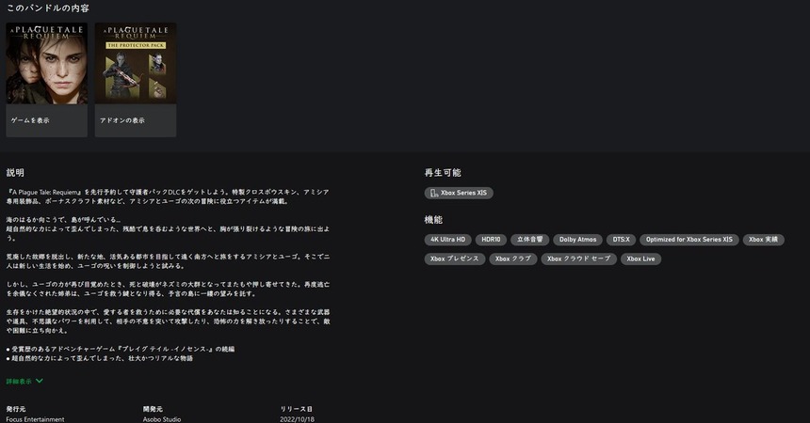The width and height of the screenshot is (810, 423).
Task: Click the 発行元 label
Action: 15,409
